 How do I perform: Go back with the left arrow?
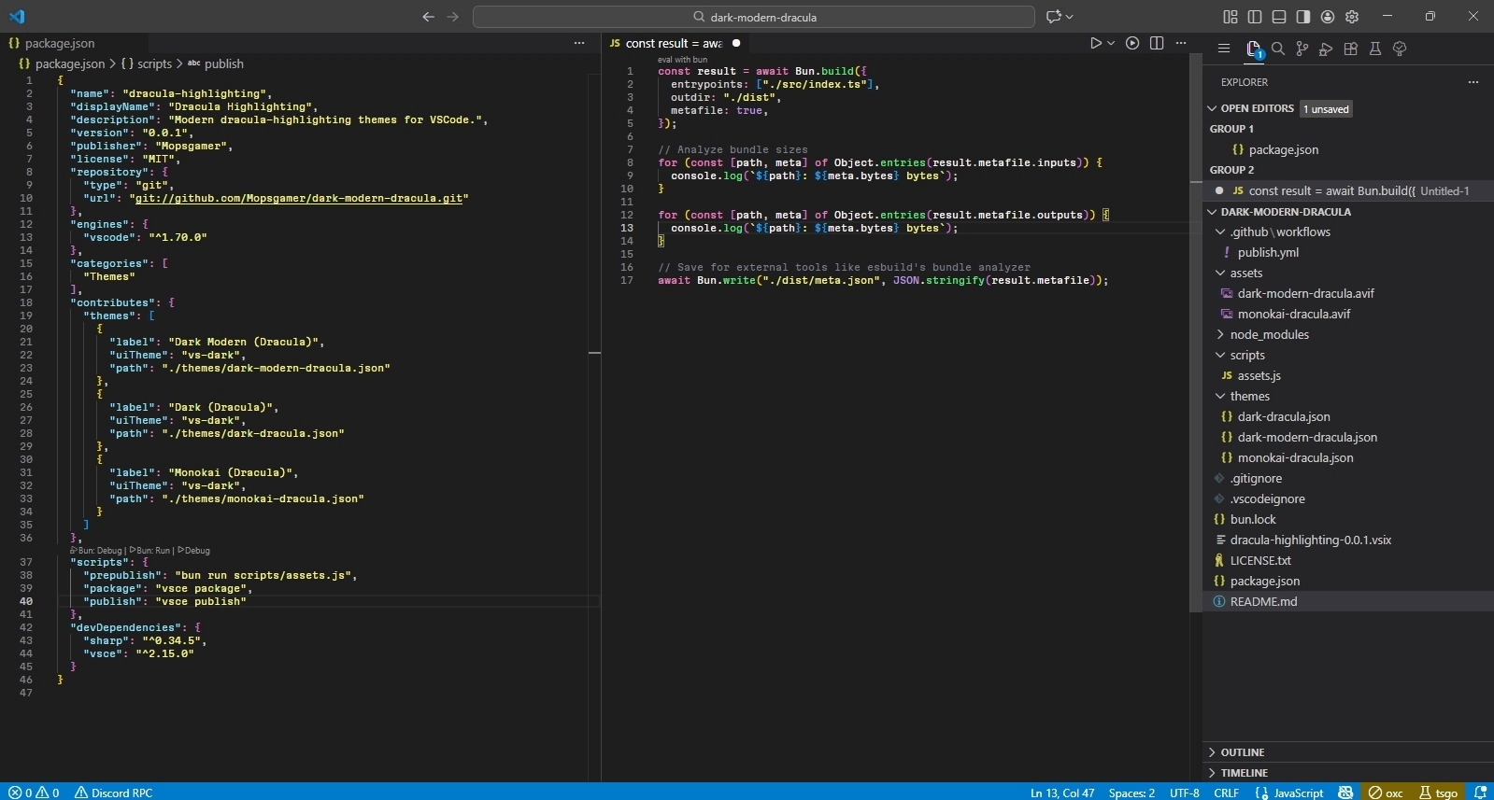point(428,17)
